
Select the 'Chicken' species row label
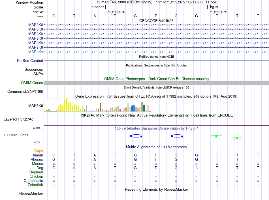36,176
